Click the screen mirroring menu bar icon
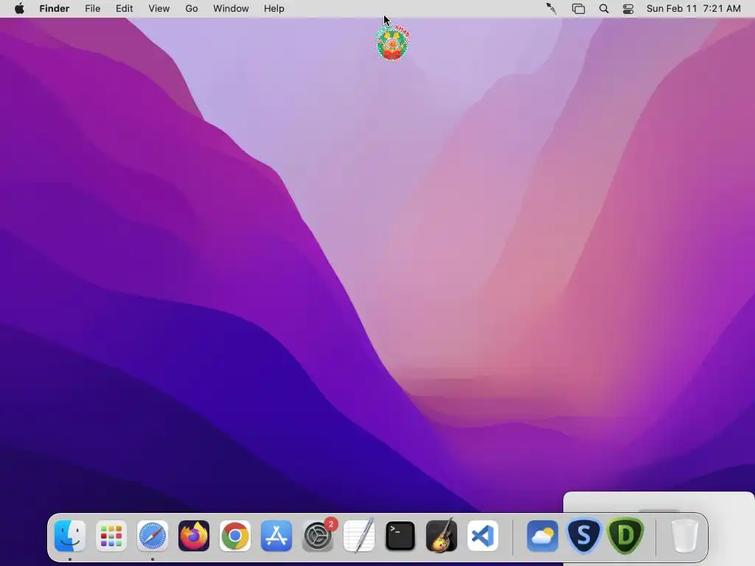The image size is (755, 566). [x=578, y=9]
